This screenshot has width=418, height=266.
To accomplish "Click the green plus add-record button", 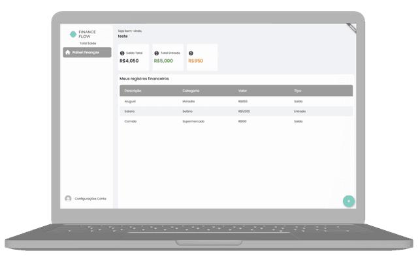I will (349, 201).
